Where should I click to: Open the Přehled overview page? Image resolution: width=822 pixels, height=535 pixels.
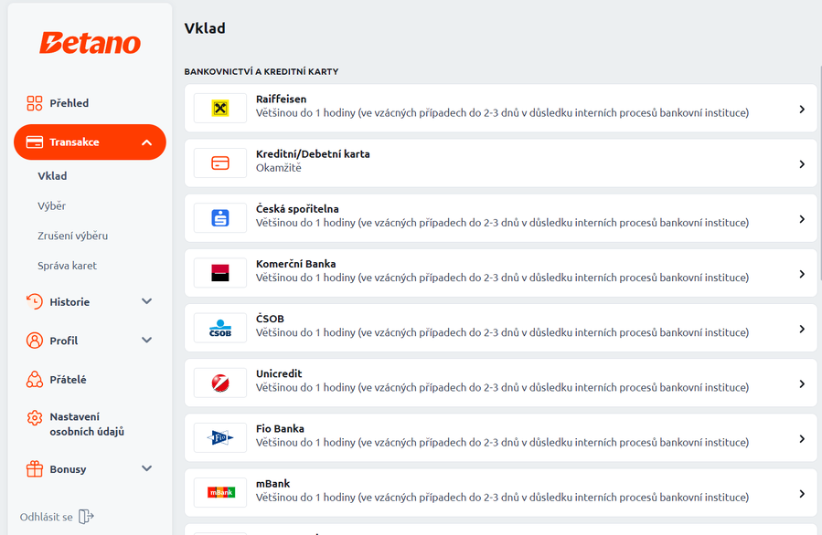click(69, 103)
